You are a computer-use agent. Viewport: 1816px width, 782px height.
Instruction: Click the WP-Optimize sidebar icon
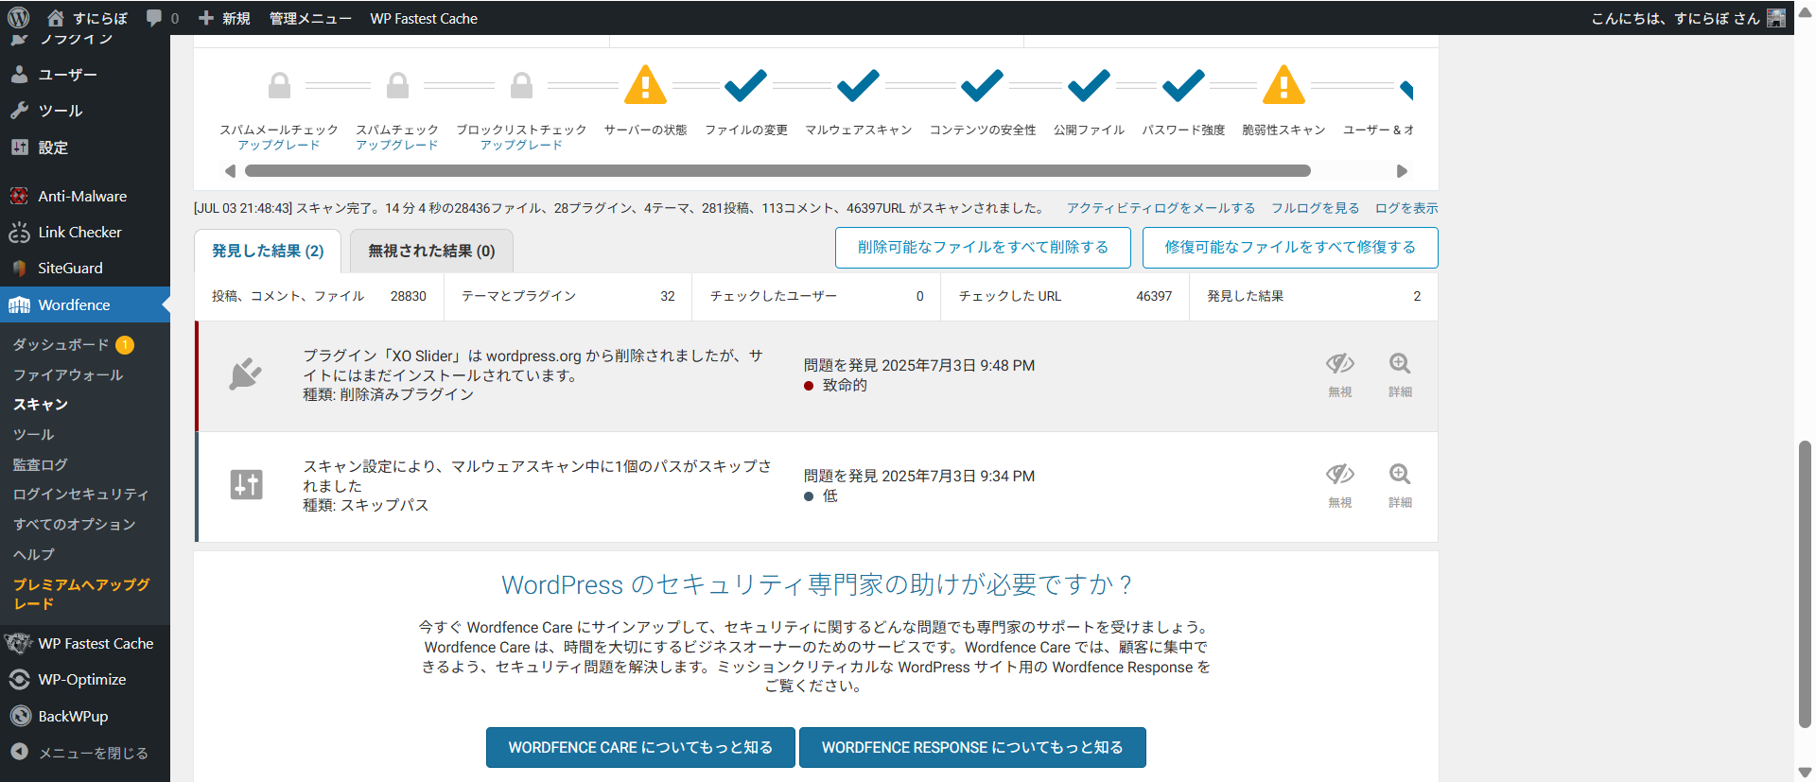click(x=19, y=679)
